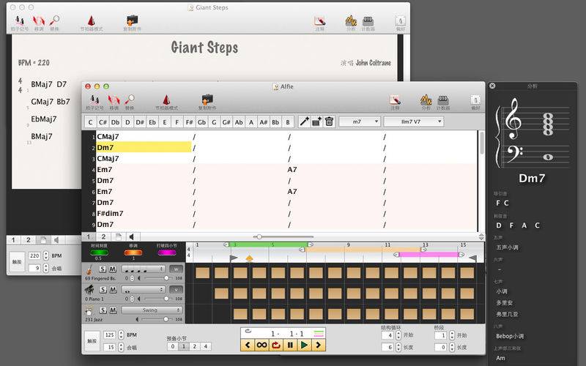Open the Swing drum style dropdown
Image resolution: width=586 pixels, height=366 pixels.
(152, 310)
